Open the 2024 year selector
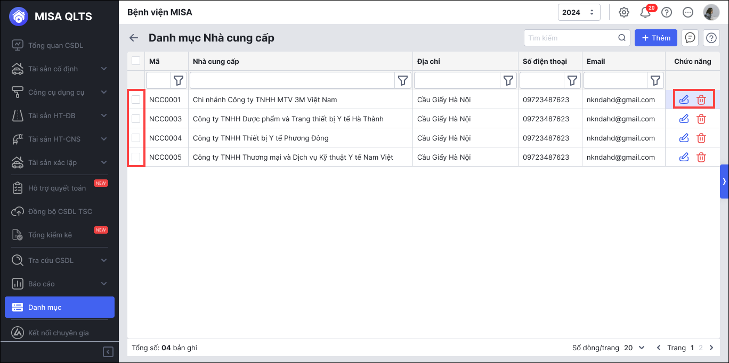Image resolution: width=729 pixels, height=363 pixels. [579, 12]
